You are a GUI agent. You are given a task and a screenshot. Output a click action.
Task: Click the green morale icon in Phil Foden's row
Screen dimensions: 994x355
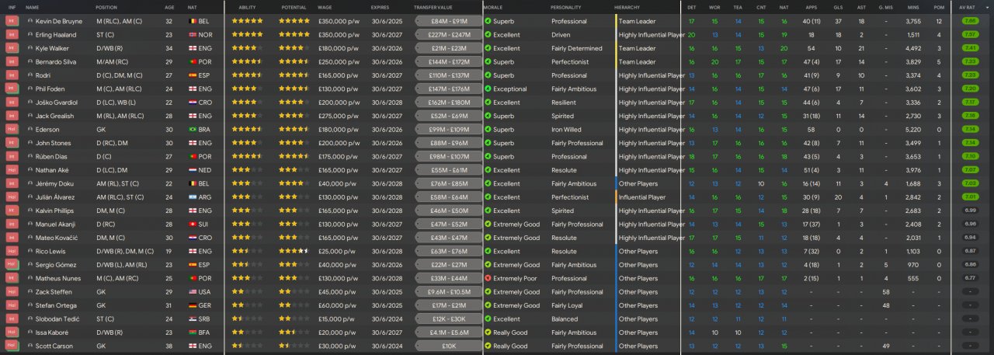point(488,89)
